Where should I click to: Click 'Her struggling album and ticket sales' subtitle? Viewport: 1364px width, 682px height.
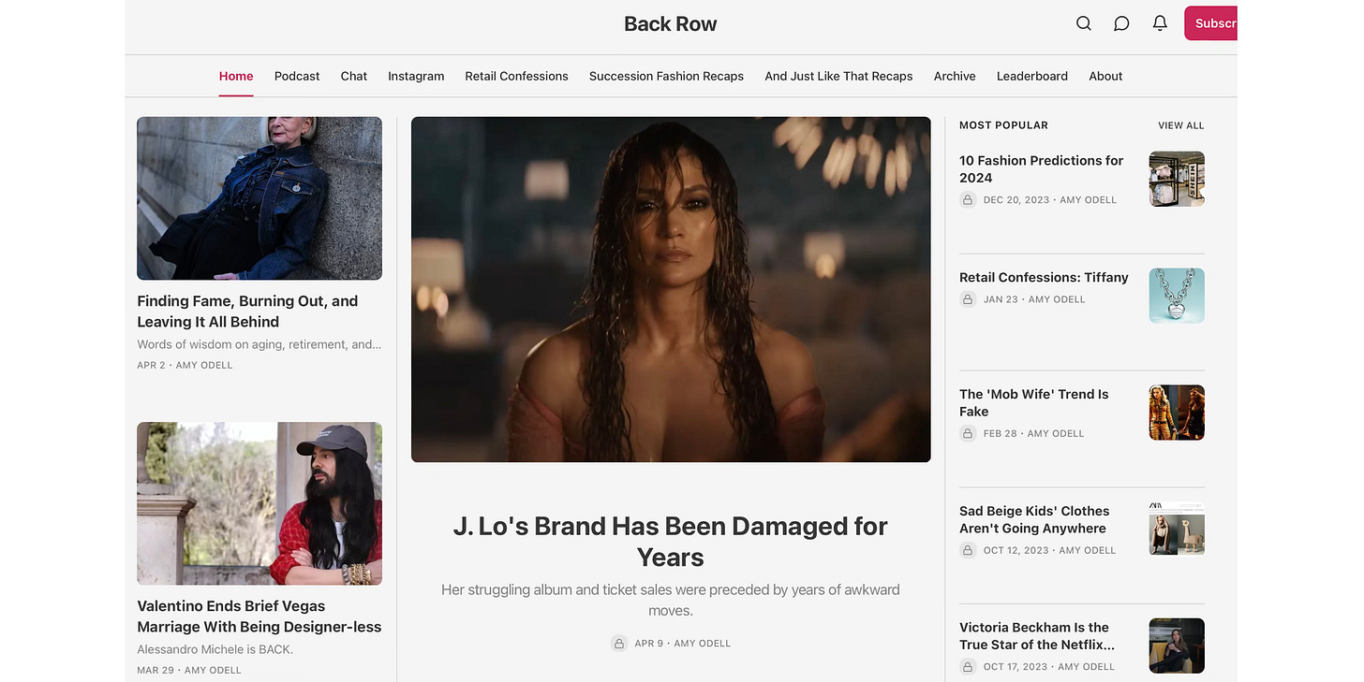point(671,600)
